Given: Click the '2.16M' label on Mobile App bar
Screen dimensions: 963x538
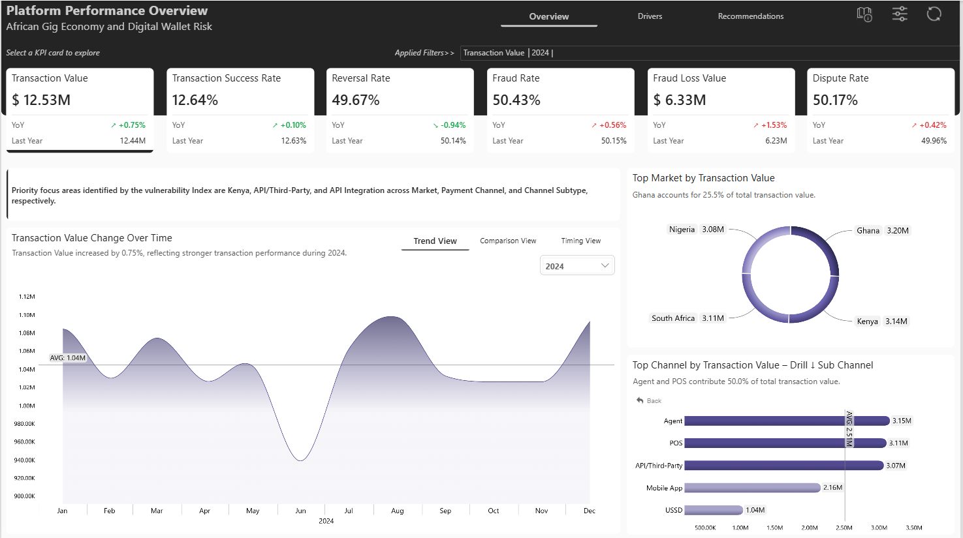Looking at the screenshot, I should [832, 488].
